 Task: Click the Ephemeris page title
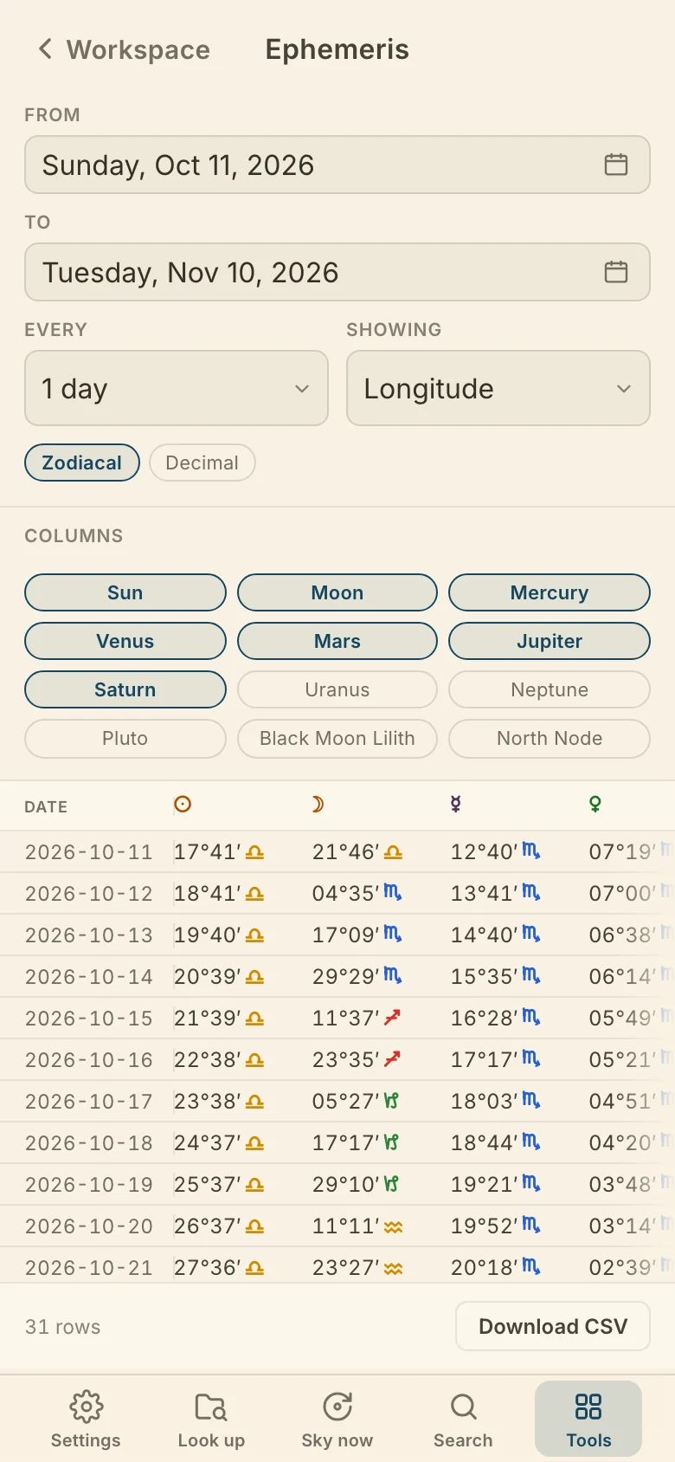click(337, 49)
